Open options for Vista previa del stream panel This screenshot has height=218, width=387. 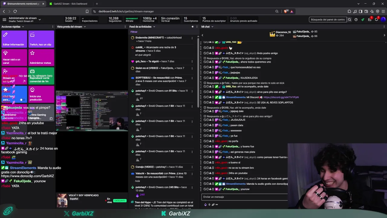125,27
